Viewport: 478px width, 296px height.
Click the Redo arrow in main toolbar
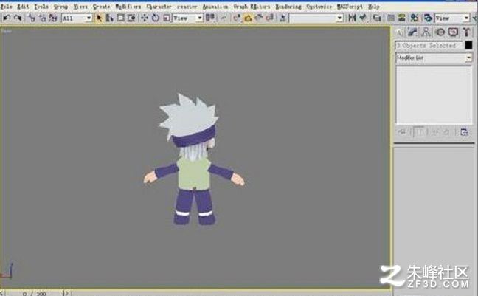tap(18, 18)
